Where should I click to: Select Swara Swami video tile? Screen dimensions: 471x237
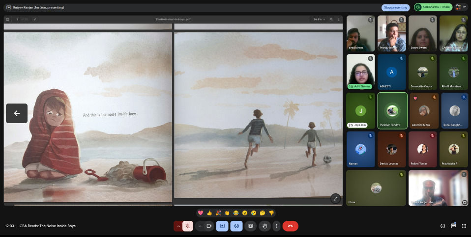(x=423, y=33)
